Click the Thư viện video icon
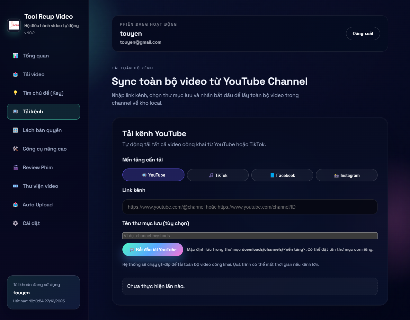410x320 pixels. pos(15,186)
